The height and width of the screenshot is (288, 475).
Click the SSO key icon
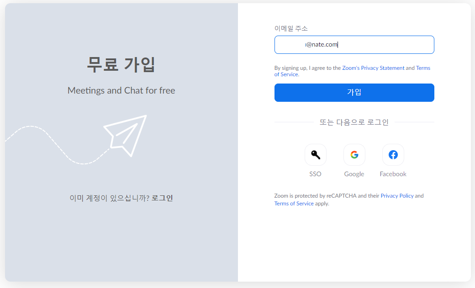coord(315,155)
